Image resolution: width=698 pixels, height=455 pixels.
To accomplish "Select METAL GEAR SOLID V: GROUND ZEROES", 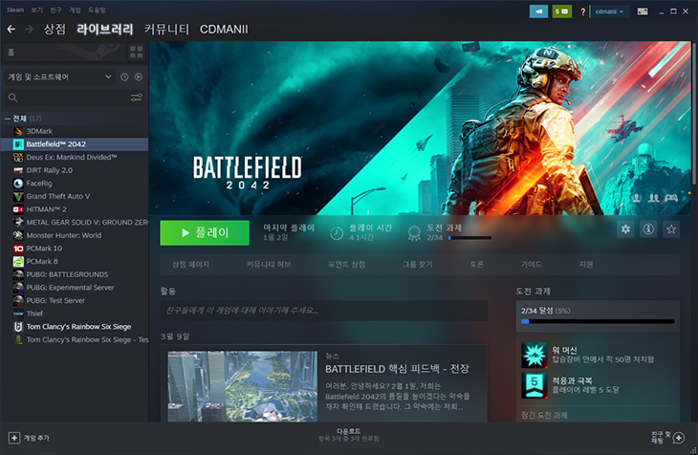I will [x=75, y=222].
